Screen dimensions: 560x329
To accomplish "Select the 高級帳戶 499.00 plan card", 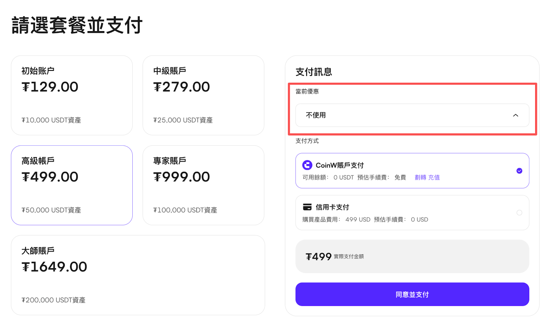I will tap(72, 185).
